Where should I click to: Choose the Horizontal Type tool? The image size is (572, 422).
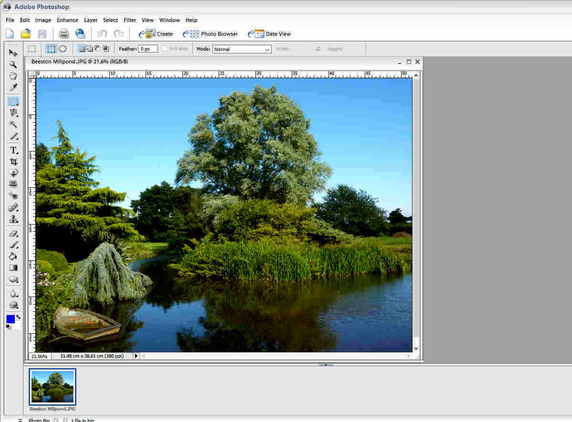(x=13, y=150)
